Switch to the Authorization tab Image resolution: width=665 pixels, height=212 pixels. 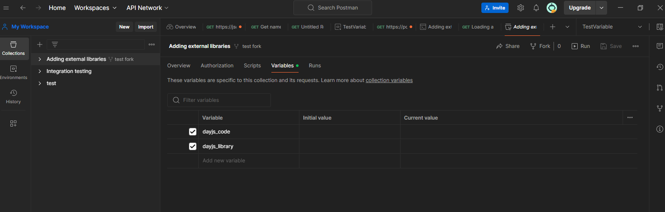click(x=217, y=66)
